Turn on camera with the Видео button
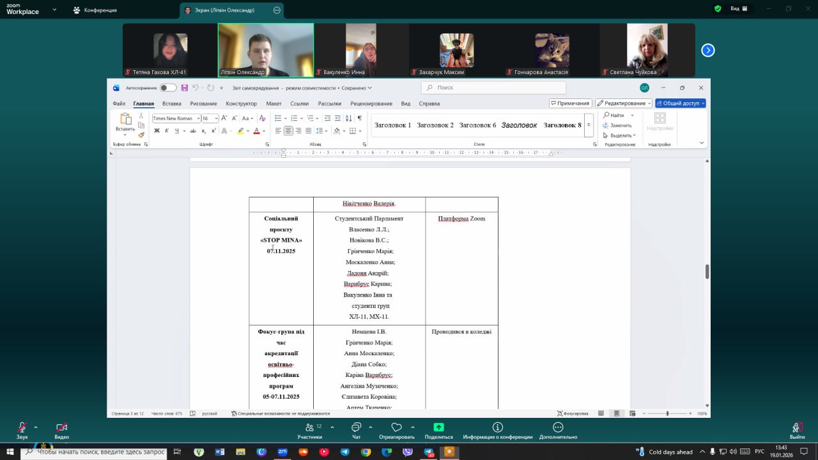818x460 pixels. 61,427
